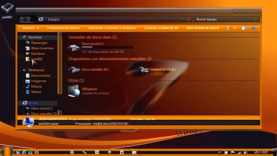277x156 pixels.
Task: Click Dispositivos con almacenamiento extraíble (2) header
Action: coord(110,59)
